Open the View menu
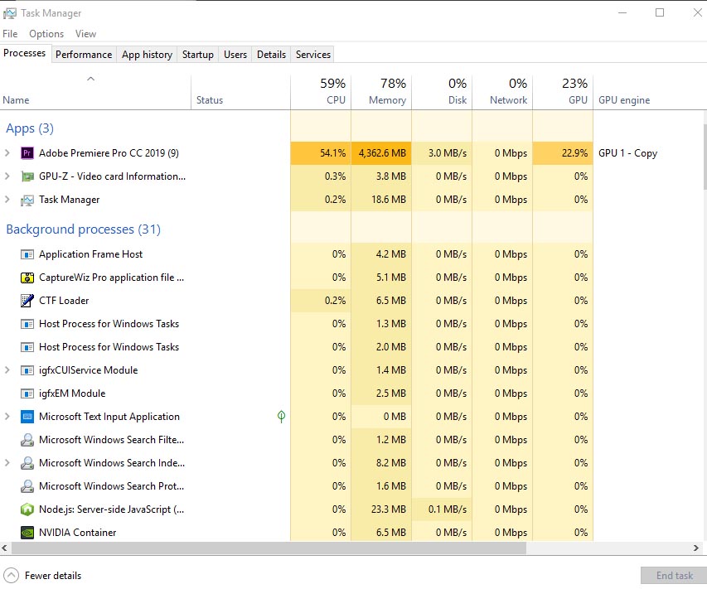 85,34
